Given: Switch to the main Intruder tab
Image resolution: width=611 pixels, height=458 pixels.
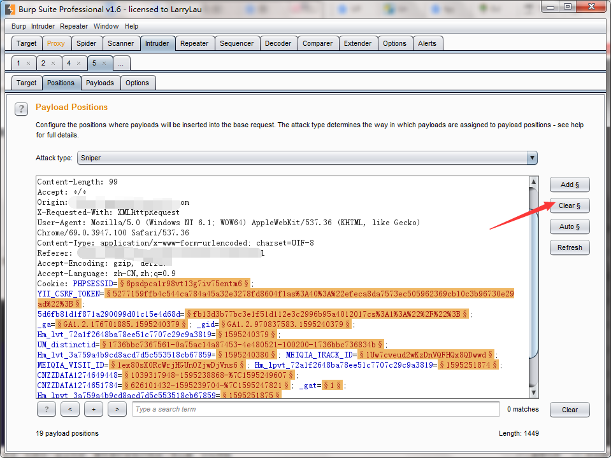Looking at the screenshot, I should click(x=157, y=44).
